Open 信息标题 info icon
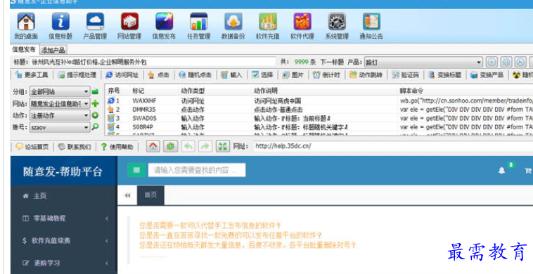 click(60, 27)
